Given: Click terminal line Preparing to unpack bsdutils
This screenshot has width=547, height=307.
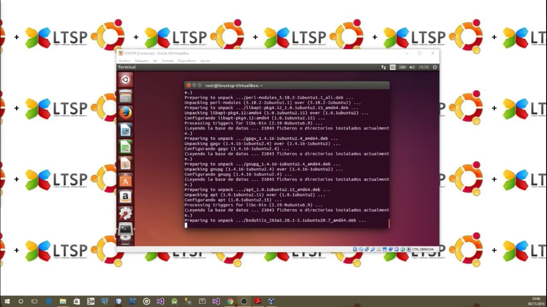Looking at the screenshot, I should pos(275,220).
